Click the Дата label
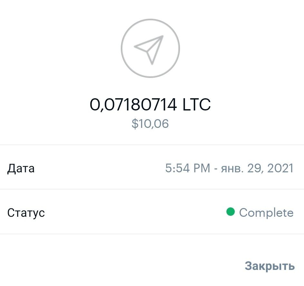Viewport: 304px width, 286px height. 21,168
